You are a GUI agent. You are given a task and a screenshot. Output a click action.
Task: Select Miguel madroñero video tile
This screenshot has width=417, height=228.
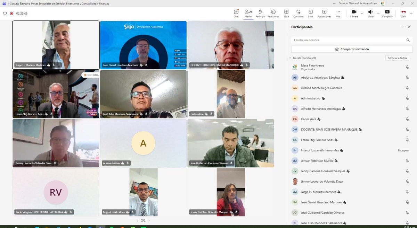[143, 192]
